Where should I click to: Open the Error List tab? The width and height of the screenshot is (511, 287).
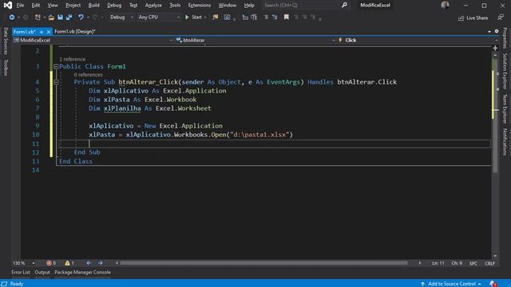(21, 272)
